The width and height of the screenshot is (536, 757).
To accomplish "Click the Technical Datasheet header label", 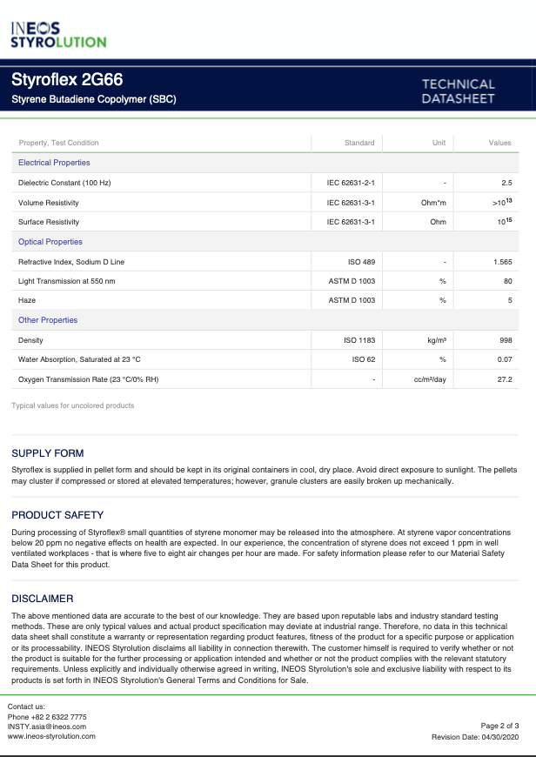I will [x=458, y=91].
